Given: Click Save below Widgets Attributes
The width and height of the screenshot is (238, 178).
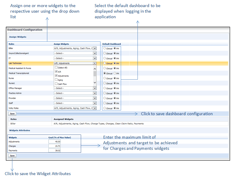Looking at the screenshot, I should 12,156.
